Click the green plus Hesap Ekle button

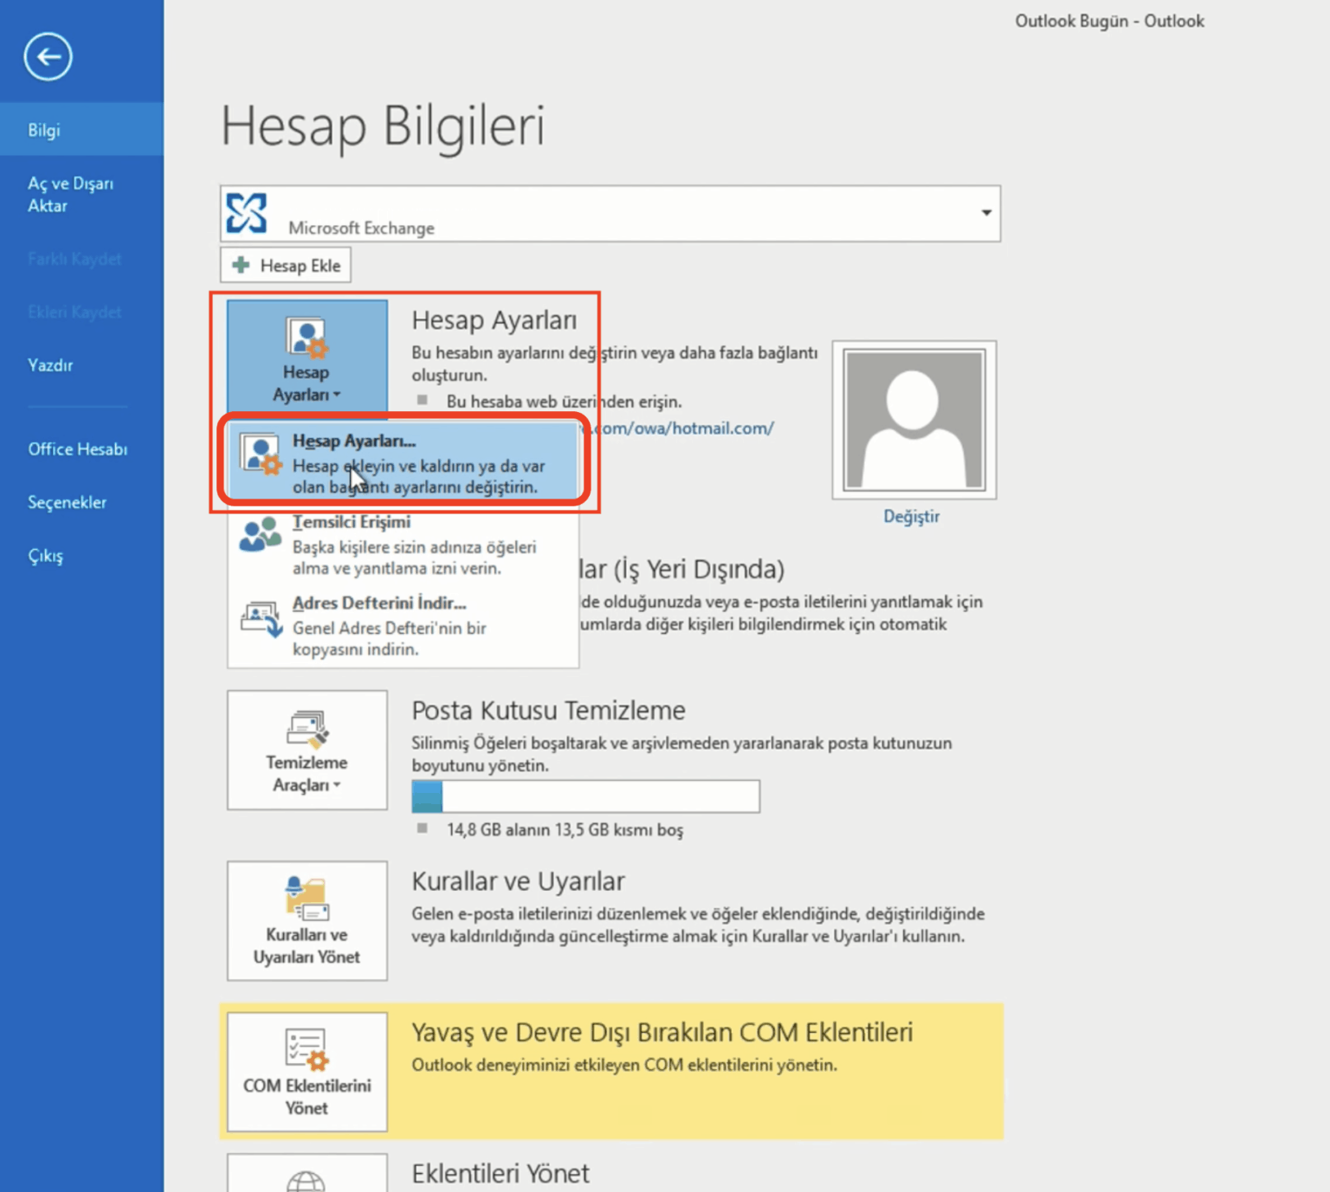(286, 266)
